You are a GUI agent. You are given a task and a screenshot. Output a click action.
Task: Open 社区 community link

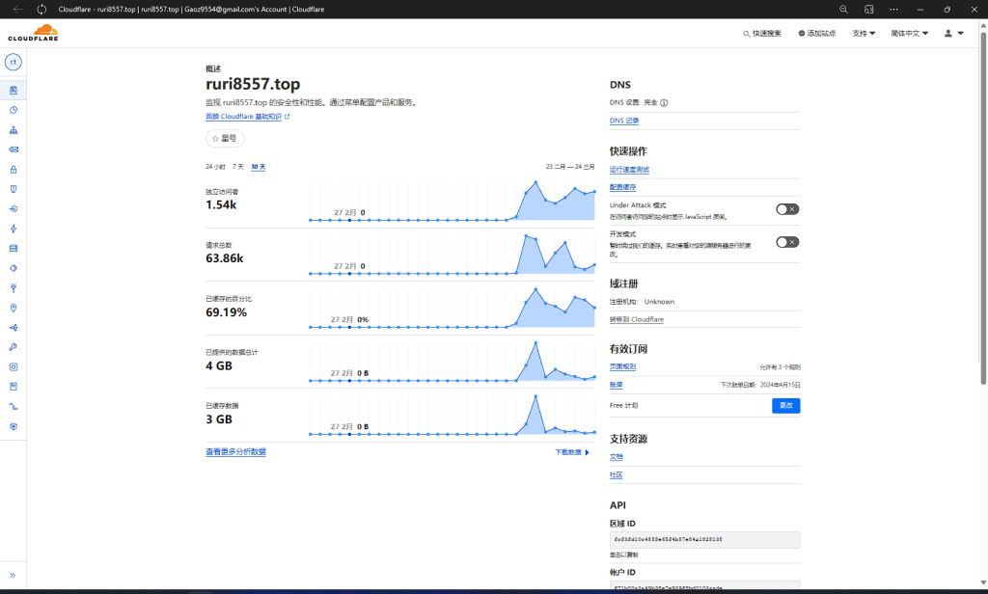pyautogui.click(x=617, y=475)
